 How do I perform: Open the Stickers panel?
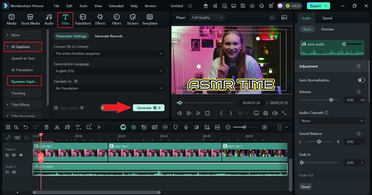(x=133, y=19)
